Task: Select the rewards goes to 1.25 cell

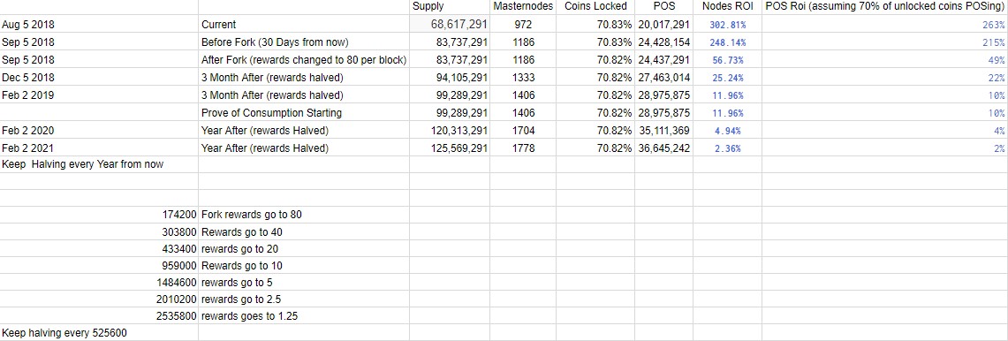Action: 304,316
